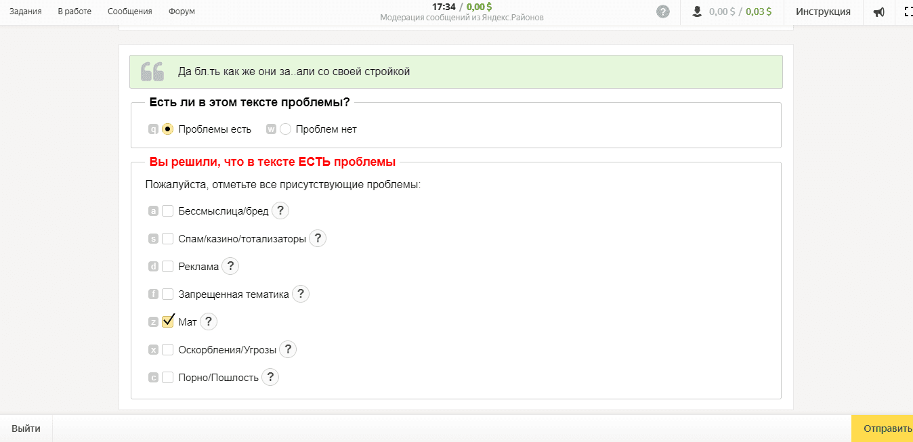The width and height of the screenshot is (913, 442).
Task: Open help for Оскорбления/Угрозы category
Action: (x=287, y=349)
